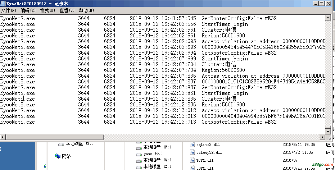335x170 pixels.
Task: Click the ssleay32.dll file icon
Action: [192, 152]
